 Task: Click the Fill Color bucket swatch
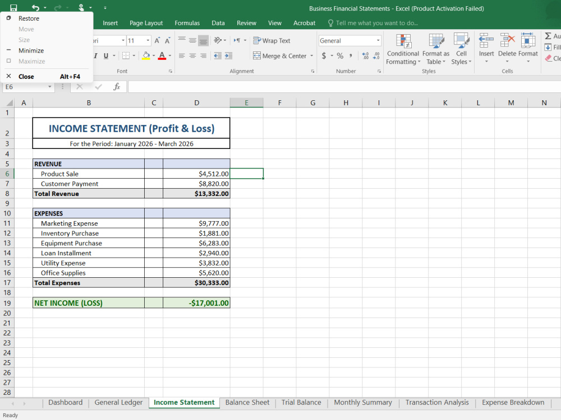(x=146, y=55)
